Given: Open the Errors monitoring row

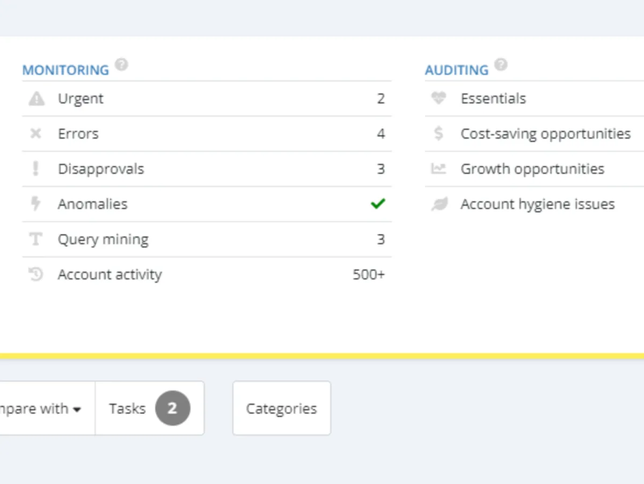Looking at the screenshot, I should tap(207, 133).
